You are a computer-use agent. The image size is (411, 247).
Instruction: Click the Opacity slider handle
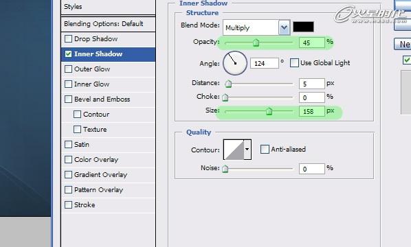pos(256,43)
